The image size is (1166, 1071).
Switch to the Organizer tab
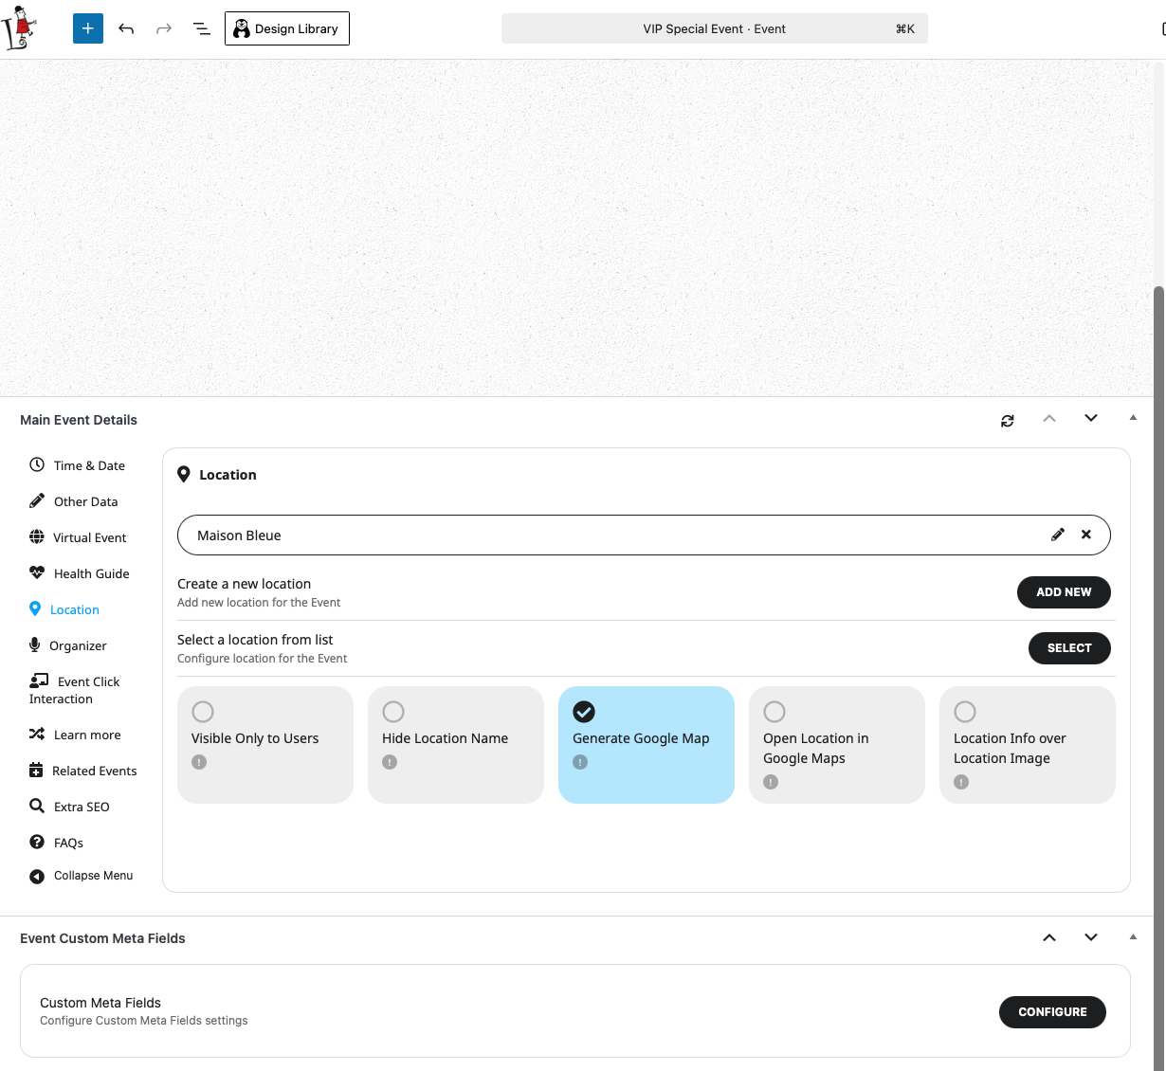[x=78, y=645]
